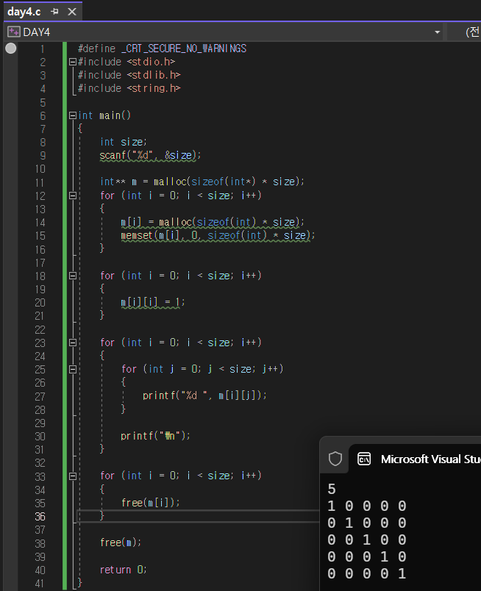Collapse the for loop at line 18
Viewport: 481px width, 591px height.
73,276
